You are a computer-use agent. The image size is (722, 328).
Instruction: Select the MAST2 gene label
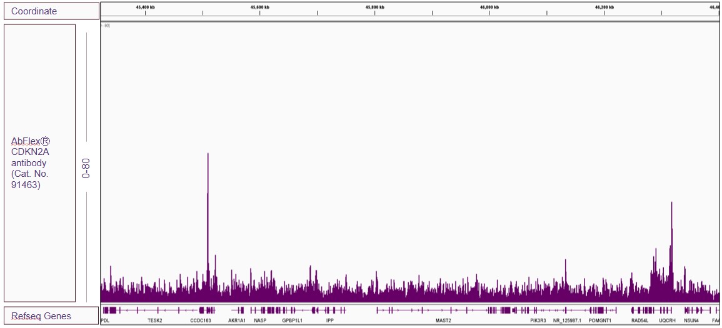click(x=443, y=320)
